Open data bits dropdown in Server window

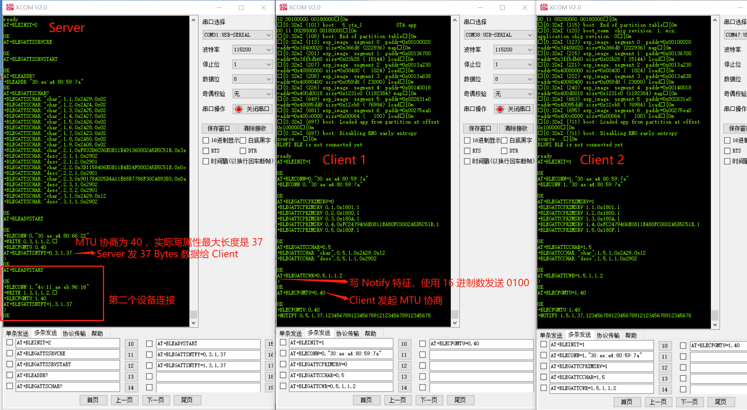point(253,79)
